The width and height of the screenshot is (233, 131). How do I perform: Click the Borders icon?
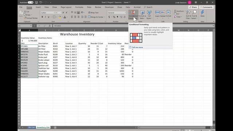[x=54, y=17]
